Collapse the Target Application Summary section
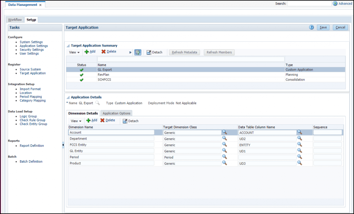 (68, 46)
